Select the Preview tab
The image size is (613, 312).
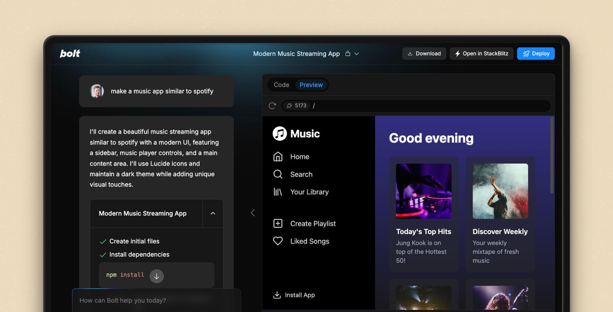(x=311, y=85)
